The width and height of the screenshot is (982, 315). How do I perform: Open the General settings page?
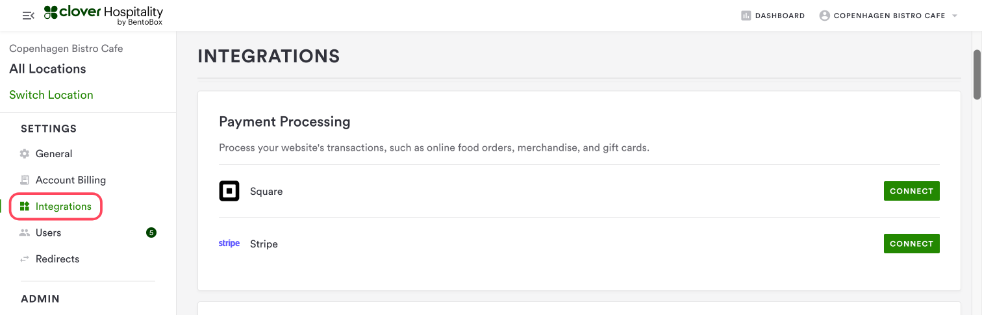click(x=54, y=154)
